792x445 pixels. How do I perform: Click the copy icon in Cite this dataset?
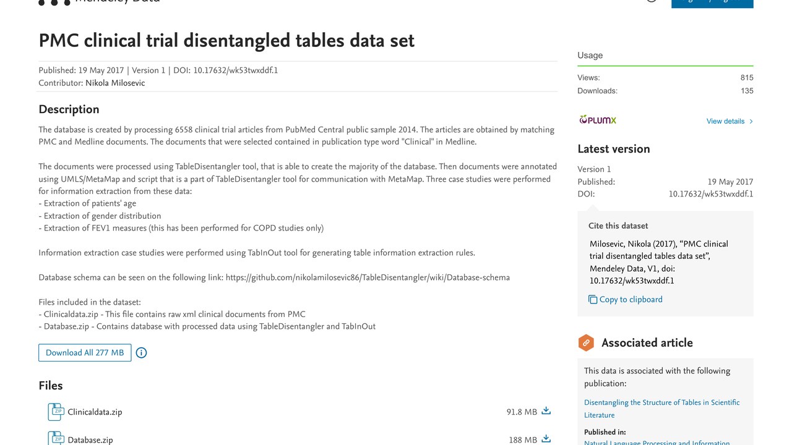point(593,300)
